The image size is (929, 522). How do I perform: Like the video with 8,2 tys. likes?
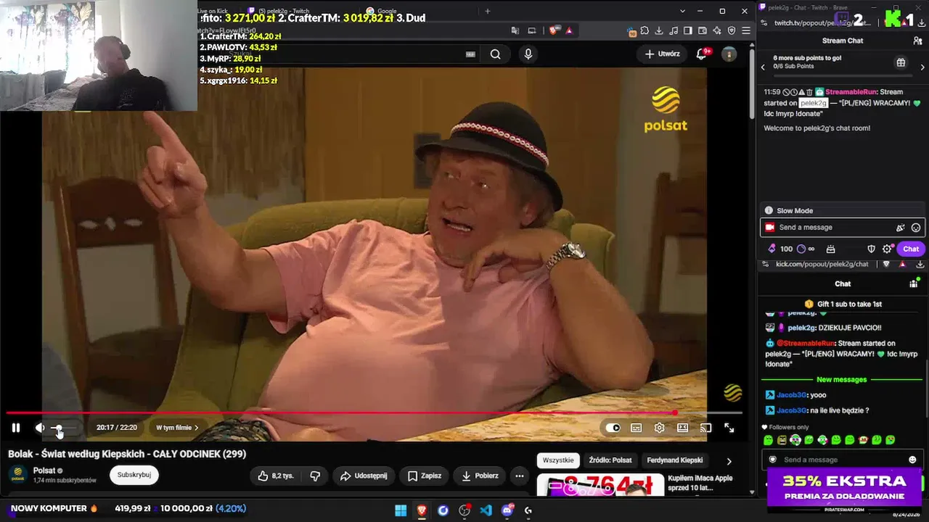tap(276, 476)
